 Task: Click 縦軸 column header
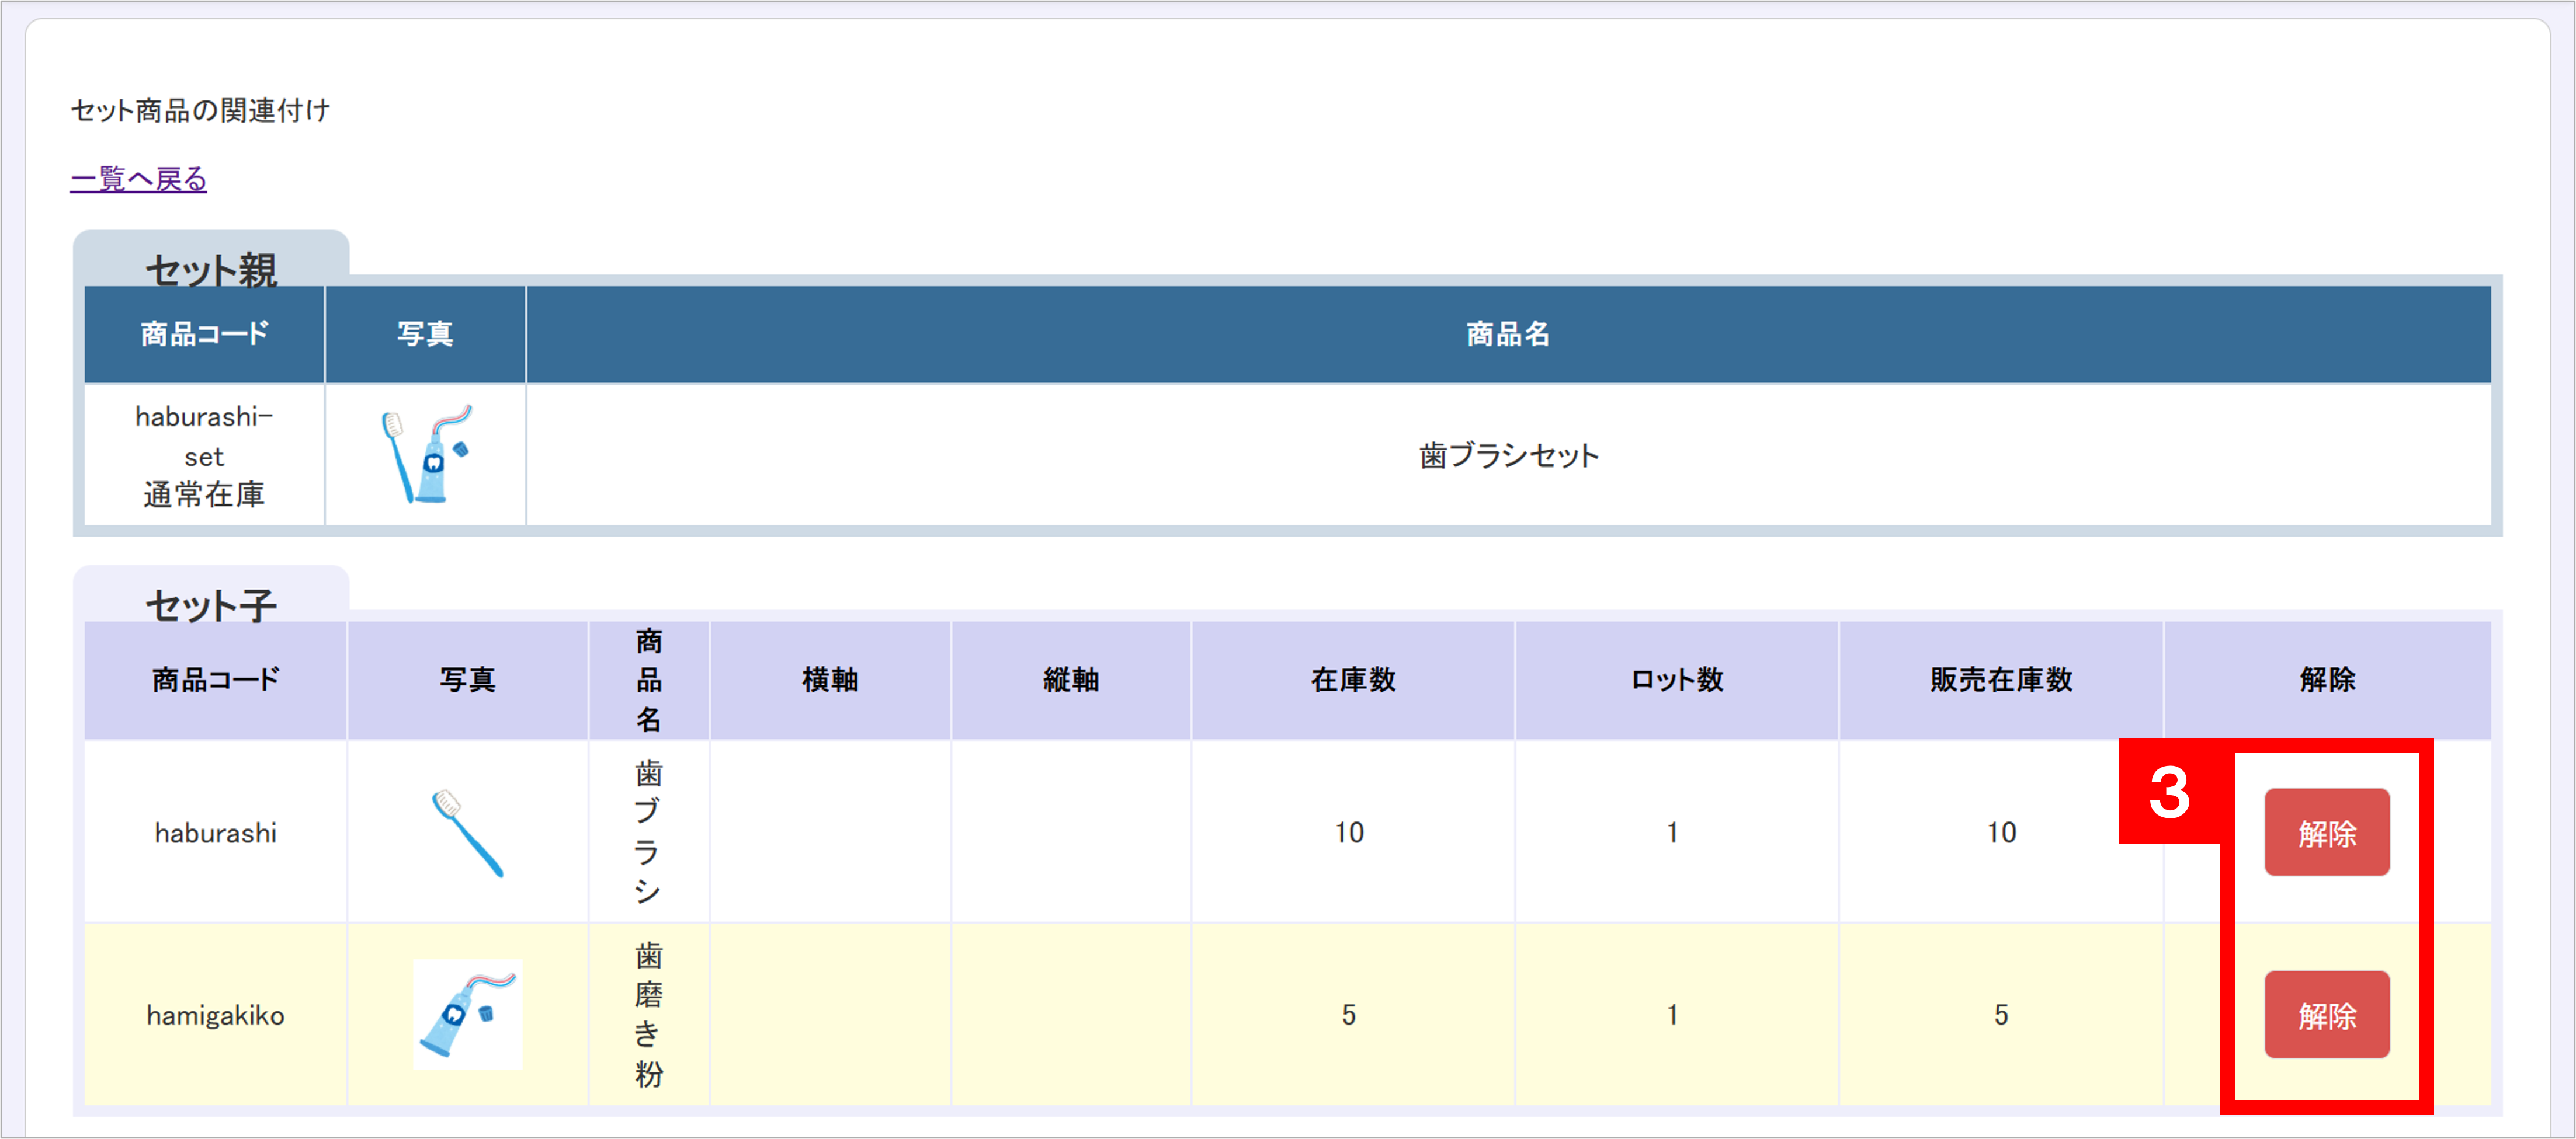click(1071, 680)
